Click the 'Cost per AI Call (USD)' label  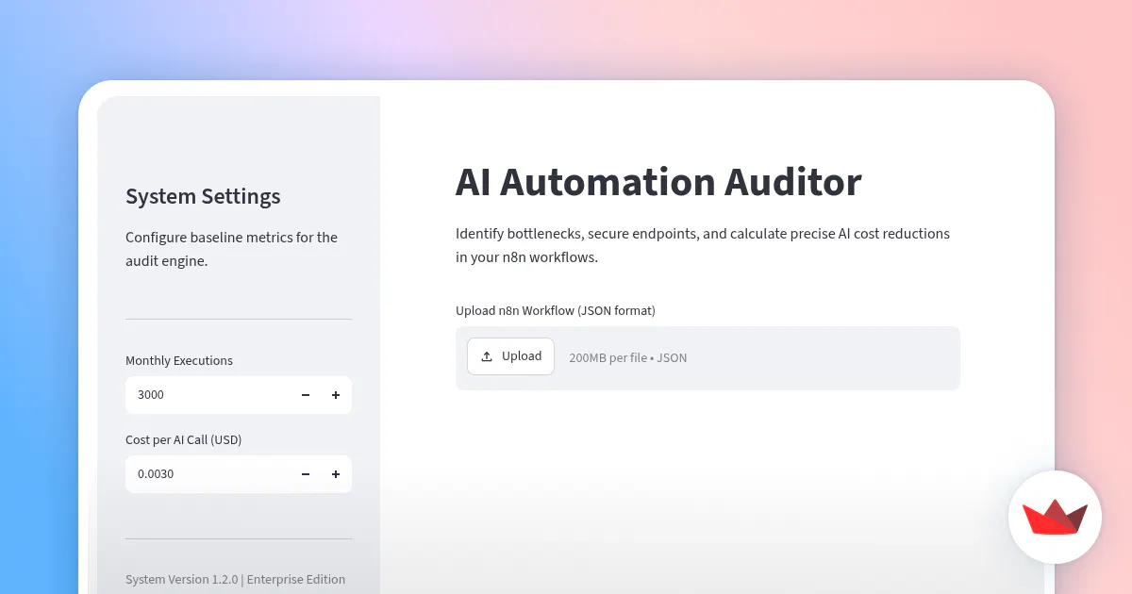[184, 439]
